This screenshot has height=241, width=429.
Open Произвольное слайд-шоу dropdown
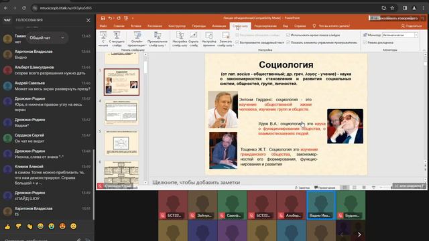click(x=158, y=39)
